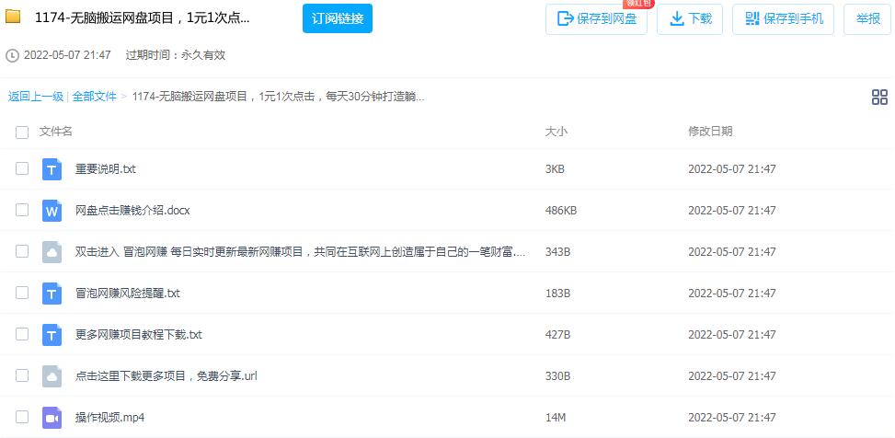895x438 pixels.
Task: Click the 14M size value
Action: 556,418
